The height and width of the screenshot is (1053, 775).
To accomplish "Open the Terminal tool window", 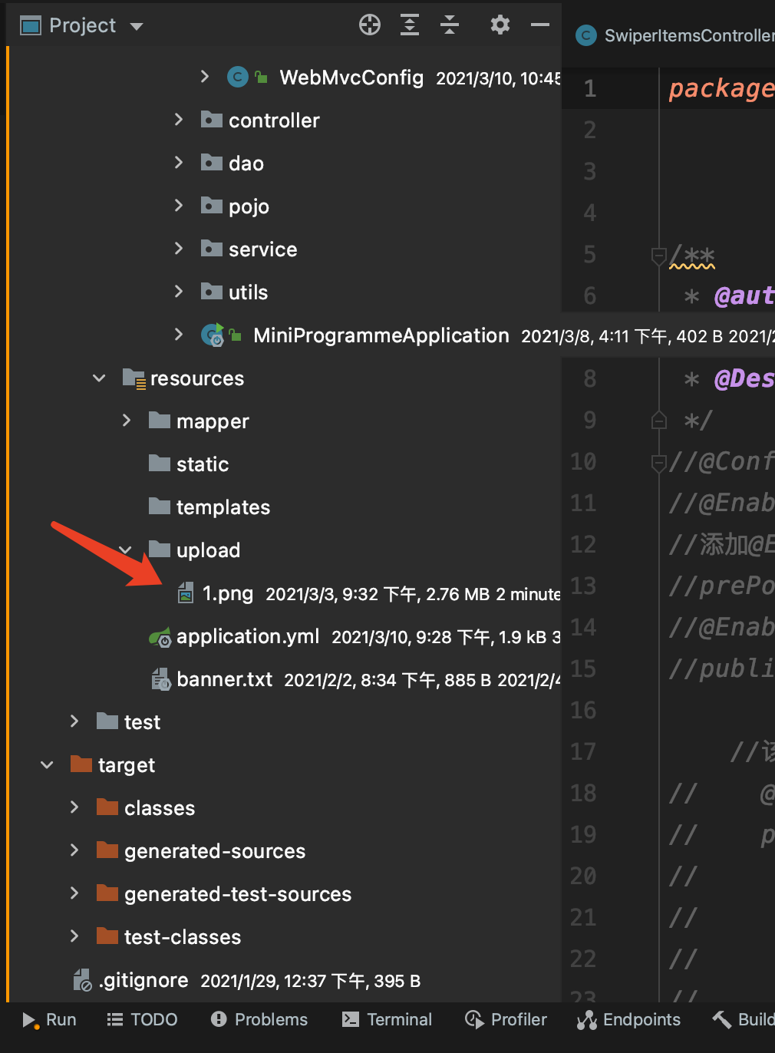I will click(387, 1019).
